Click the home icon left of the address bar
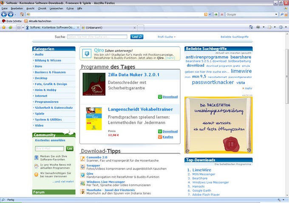This screenshot has height=203, width=289. click(x=22, y=14)
